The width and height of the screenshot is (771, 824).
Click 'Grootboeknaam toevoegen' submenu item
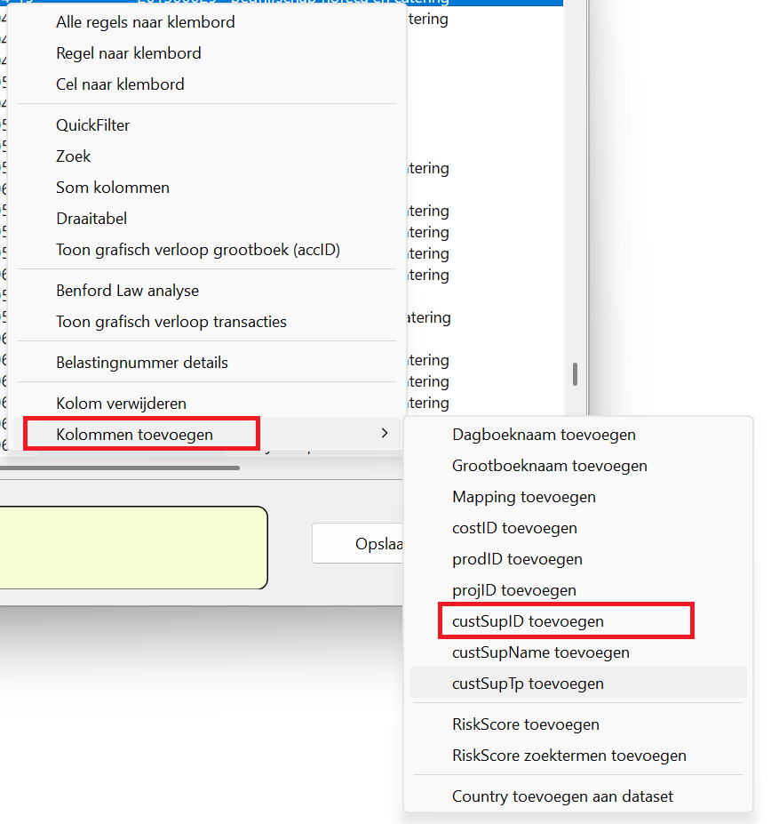point(549,466)
